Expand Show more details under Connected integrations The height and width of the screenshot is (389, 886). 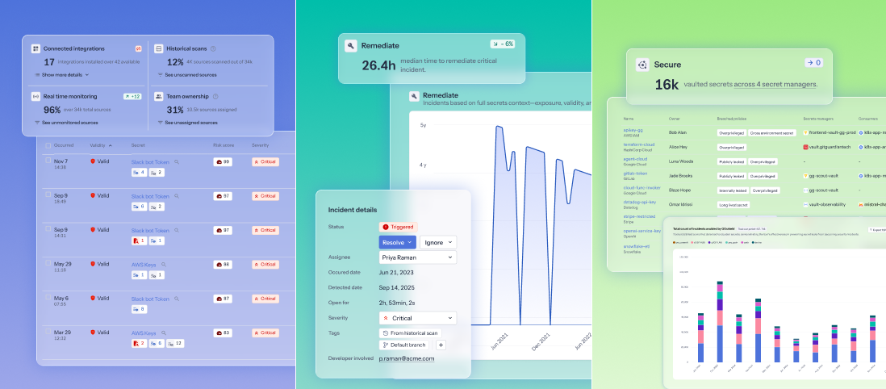[x=61, y=74]
